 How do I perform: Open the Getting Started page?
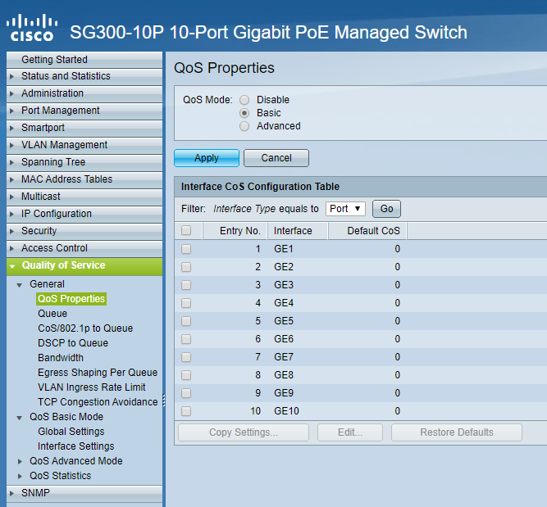(x=54, y=60)
